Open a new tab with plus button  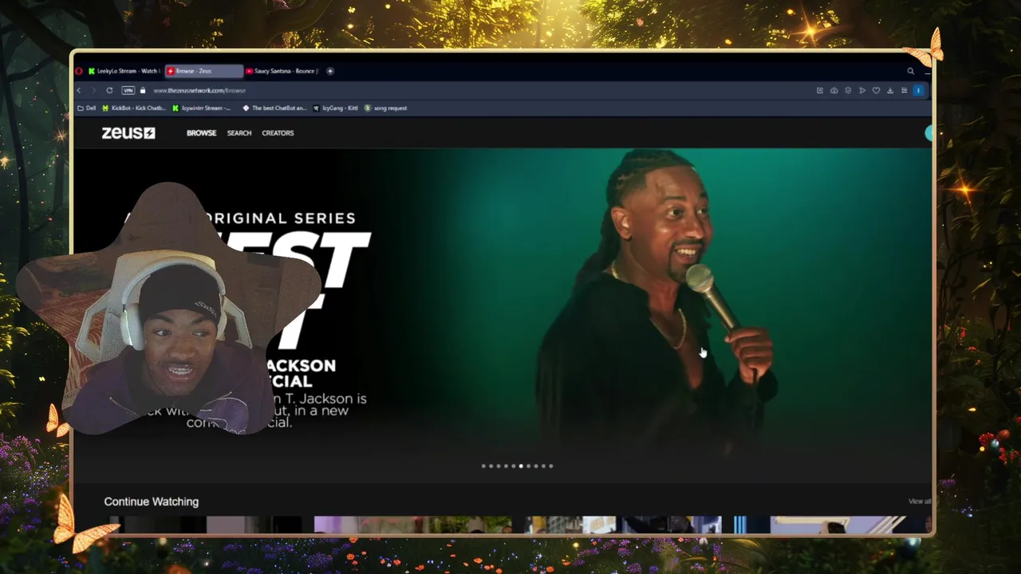330,71
